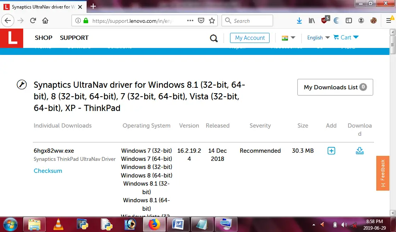Screen dimensions: 396x232
Task: Open the Checksum link
Action: [48, 171]
